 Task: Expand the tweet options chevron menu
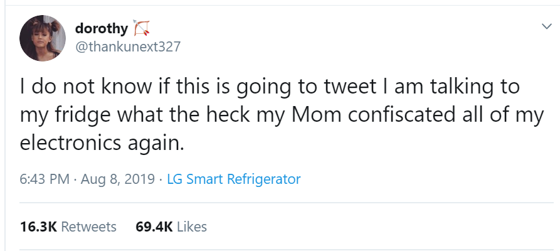543,26
